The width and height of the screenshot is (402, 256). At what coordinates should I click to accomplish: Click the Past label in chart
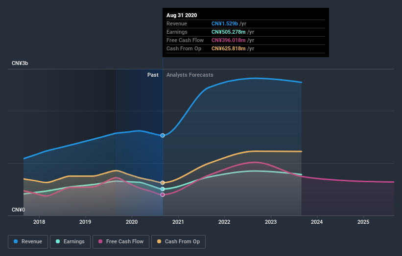[x=153, y=75]
